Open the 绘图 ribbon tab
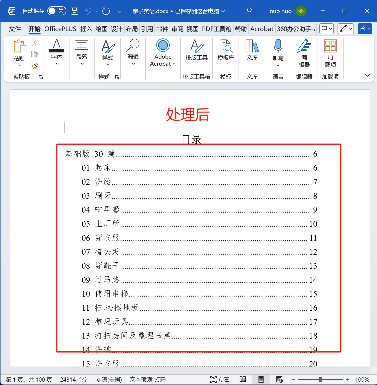This screenshot has width=377, height=385. pos(102,29)
